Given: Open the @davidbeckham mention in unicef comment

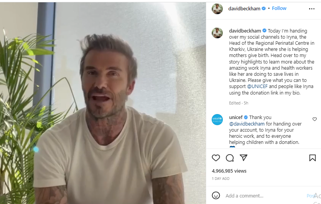Looking at the screenshot, I should click(247, 124).
